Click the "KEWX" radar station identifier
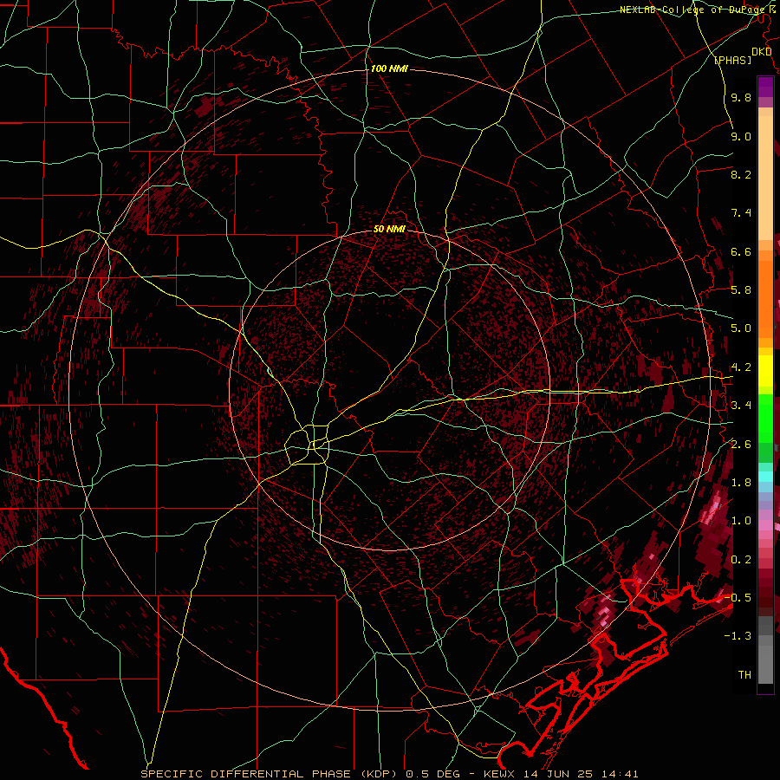 point(500,774)
